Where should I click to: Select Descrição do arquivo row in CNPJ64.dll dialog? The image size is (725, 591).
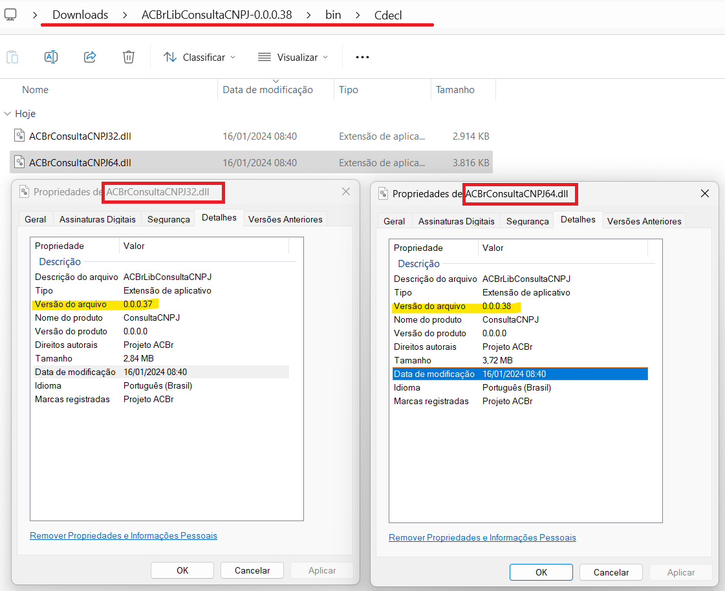[520, 279]
